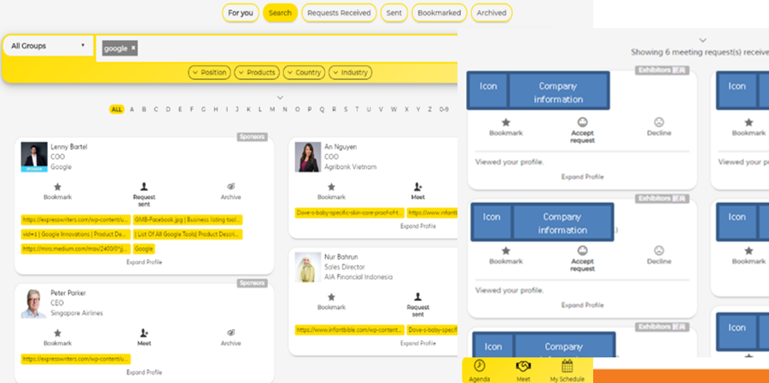Click Sponsors badge on Lenny Bartel card
Image resolution: width=769 pixels, height=383 pixels.
pos(253,136)
